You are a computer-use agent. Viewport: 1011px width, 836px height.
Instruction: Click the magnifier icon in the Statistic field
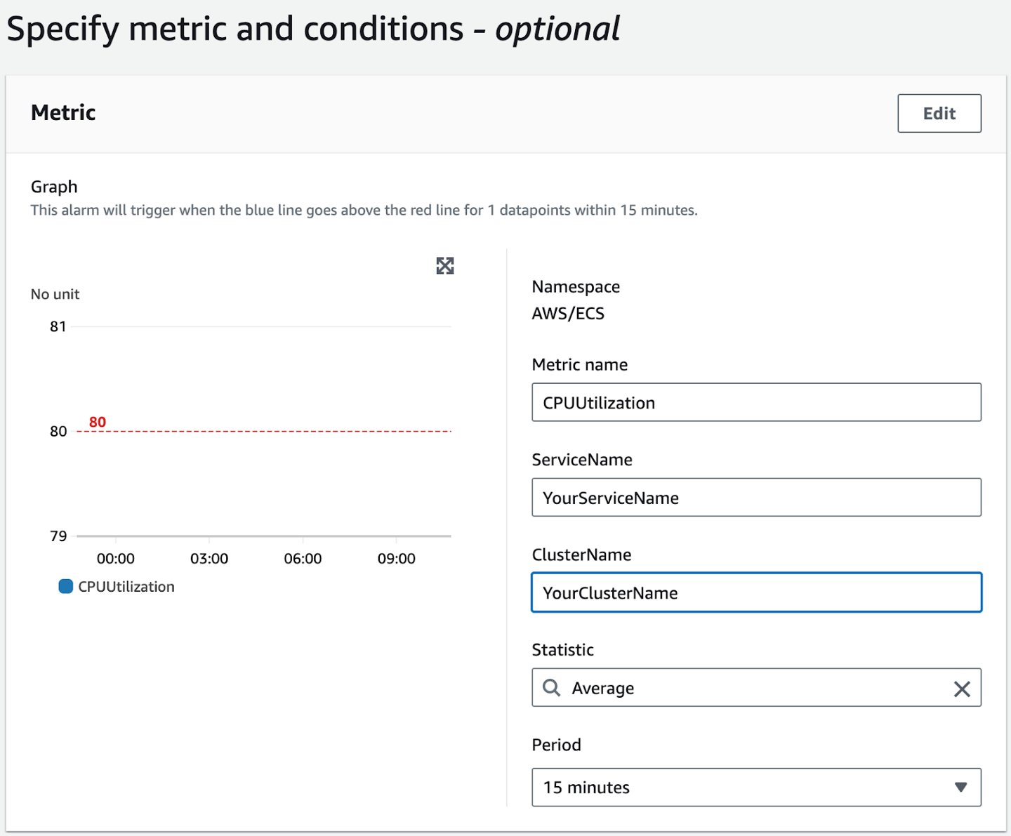tap(552, 688)
